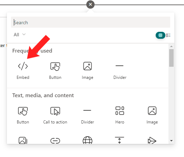Select the image gallery icon in bottom row
Image resolution: width=184 pixels, height=157 pixels.
23,140
